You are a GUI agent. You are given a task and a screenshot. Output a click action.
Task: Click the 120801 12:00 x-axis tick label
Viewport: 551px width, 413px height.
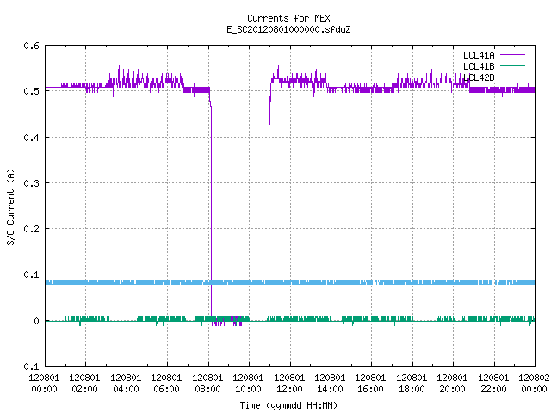[x=289, y=383]
